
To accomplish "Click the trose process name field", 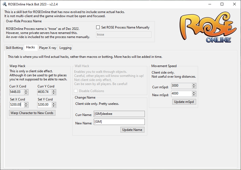I will point(124,34).
